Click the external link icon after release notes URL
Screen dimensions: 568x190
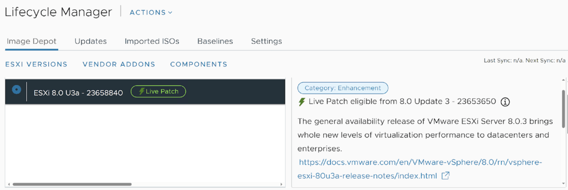tap(445, 176)
